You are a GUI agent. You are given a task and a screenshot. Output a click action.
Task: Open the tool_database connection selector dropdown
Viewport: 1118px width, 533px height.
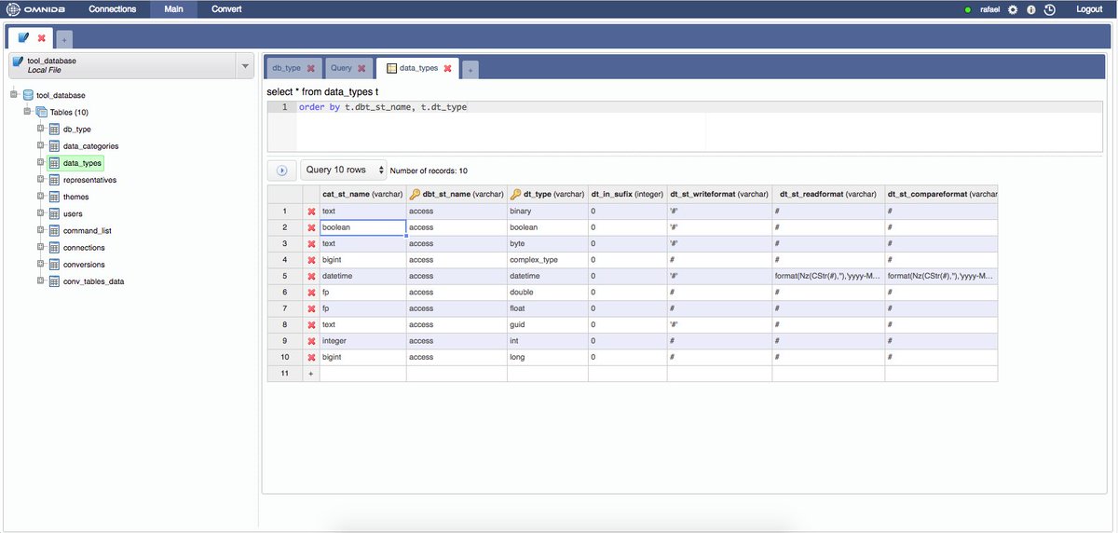click(245, 65)
